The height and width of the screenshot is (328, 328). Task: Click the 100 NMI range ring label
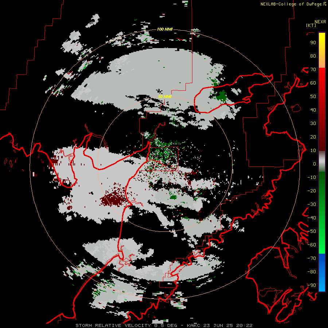pyautogui.click(x=165, y=29)
